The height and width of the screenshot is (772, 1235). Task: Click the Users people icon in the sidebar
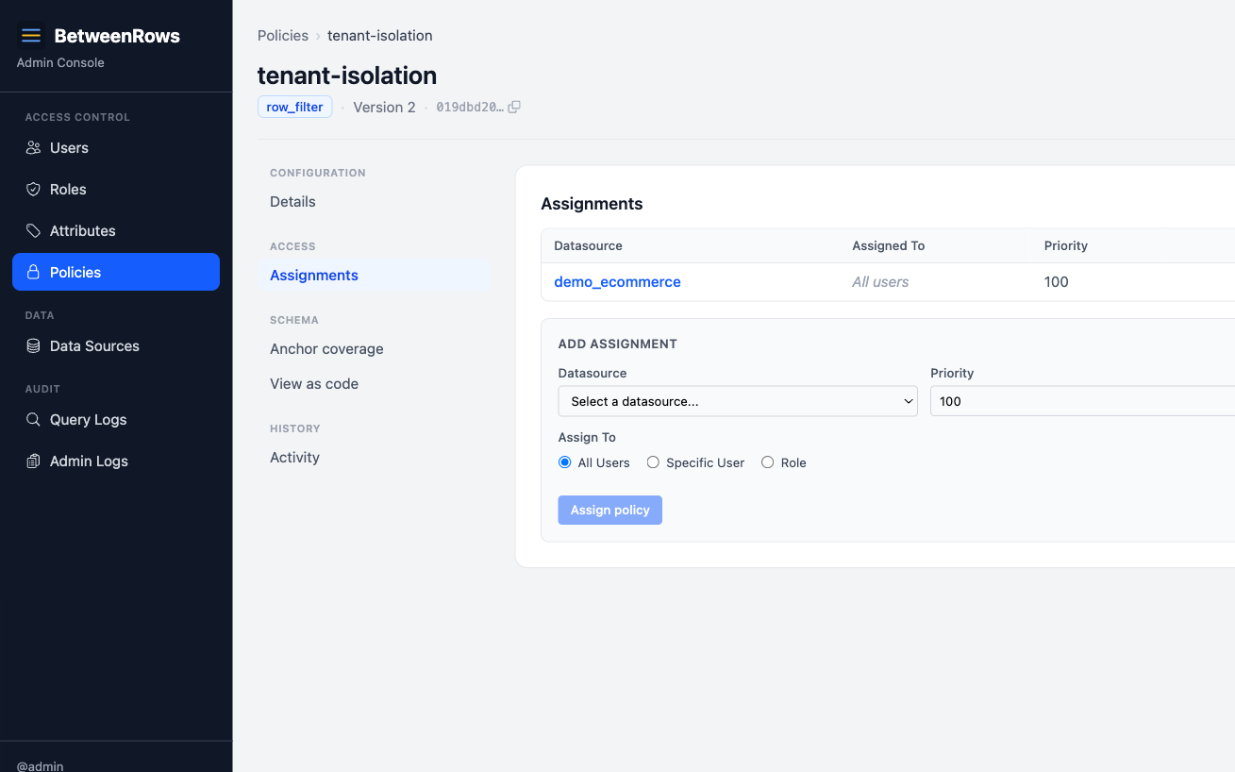coord(33,148)
